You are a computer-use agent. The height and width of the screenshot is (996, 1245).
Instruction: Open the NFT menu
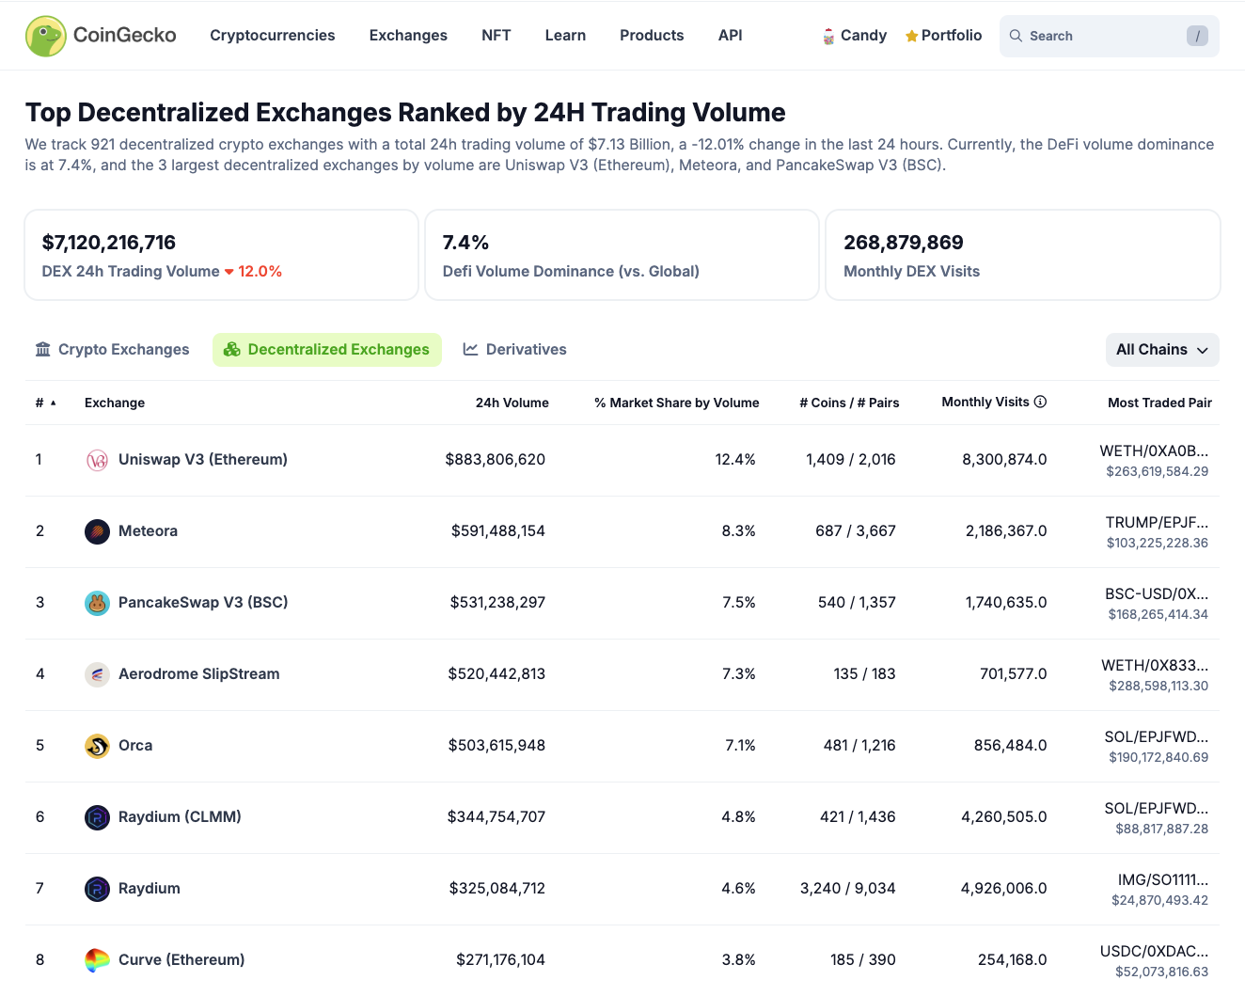[496, 36]
